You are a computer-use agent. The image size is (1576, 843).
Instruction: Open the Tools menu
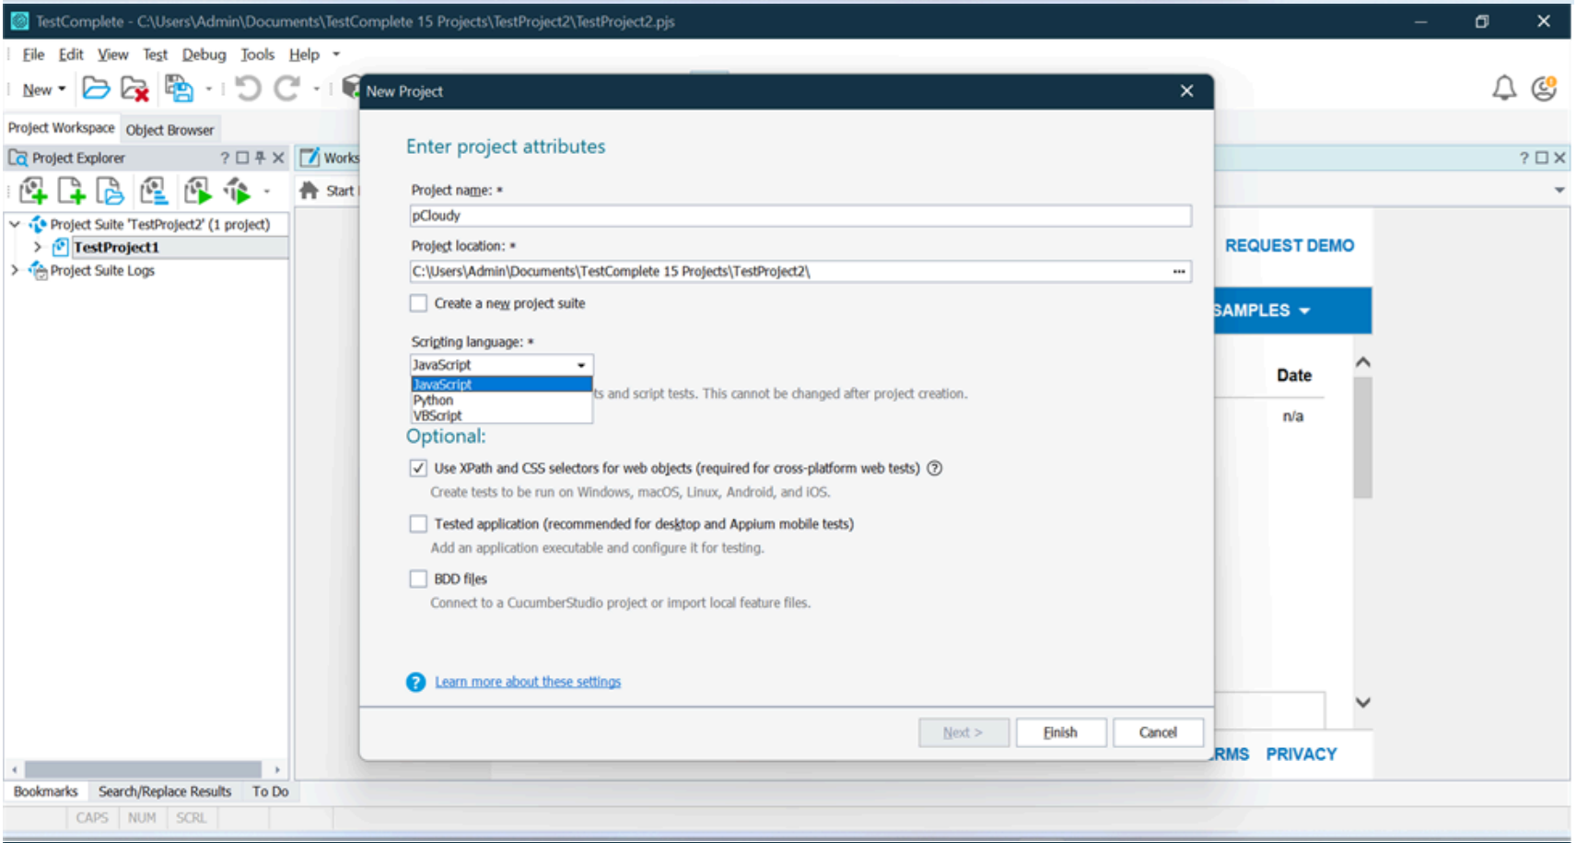pyautogui.click(x=257, y=54)
